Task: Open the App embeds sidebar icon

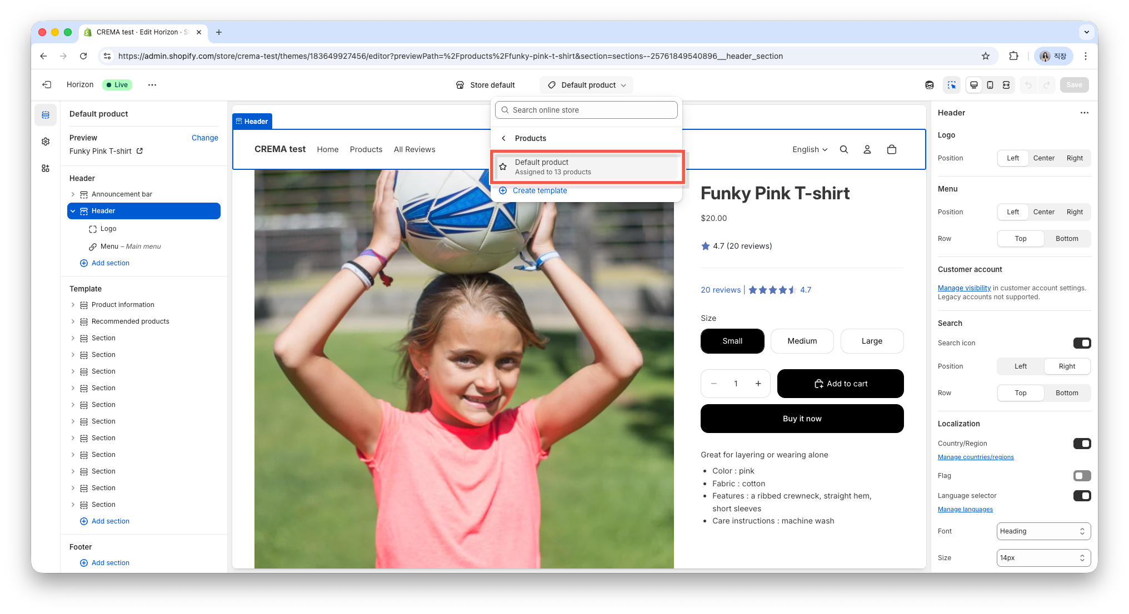Action: pos(46,168)
